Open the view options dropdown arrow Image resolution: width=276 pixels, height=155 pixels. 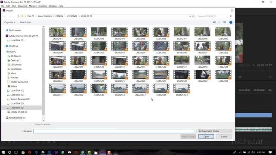(x=218, y=22)
